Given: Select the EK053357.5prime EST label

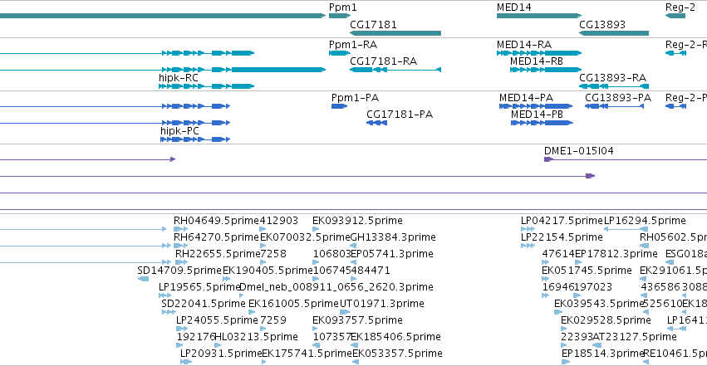Looking at the screenshot, I should (397, 354).
